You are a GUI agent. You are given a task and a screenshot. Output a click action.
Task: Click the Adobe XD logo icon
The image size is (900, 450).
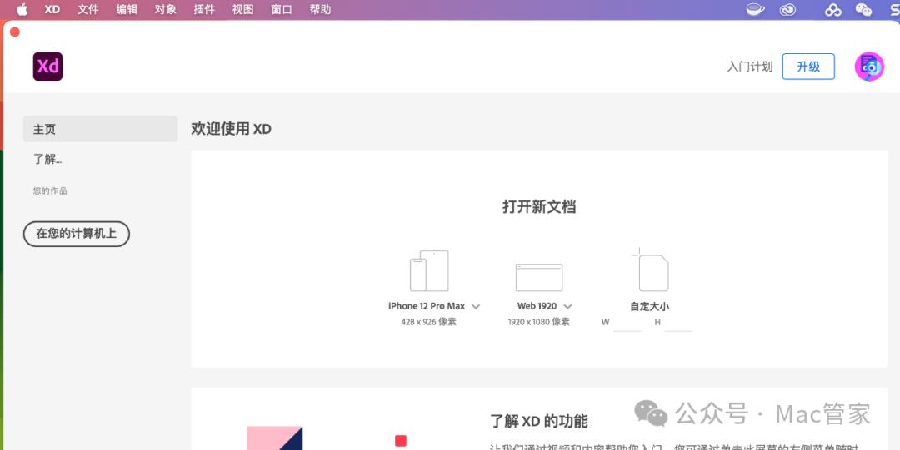47,67
